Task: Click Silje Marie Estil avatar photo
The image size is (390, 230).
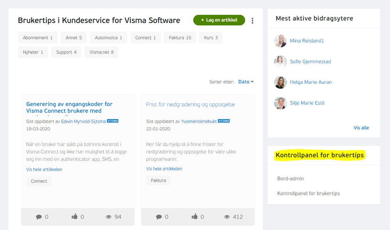Action: point(280,103)
